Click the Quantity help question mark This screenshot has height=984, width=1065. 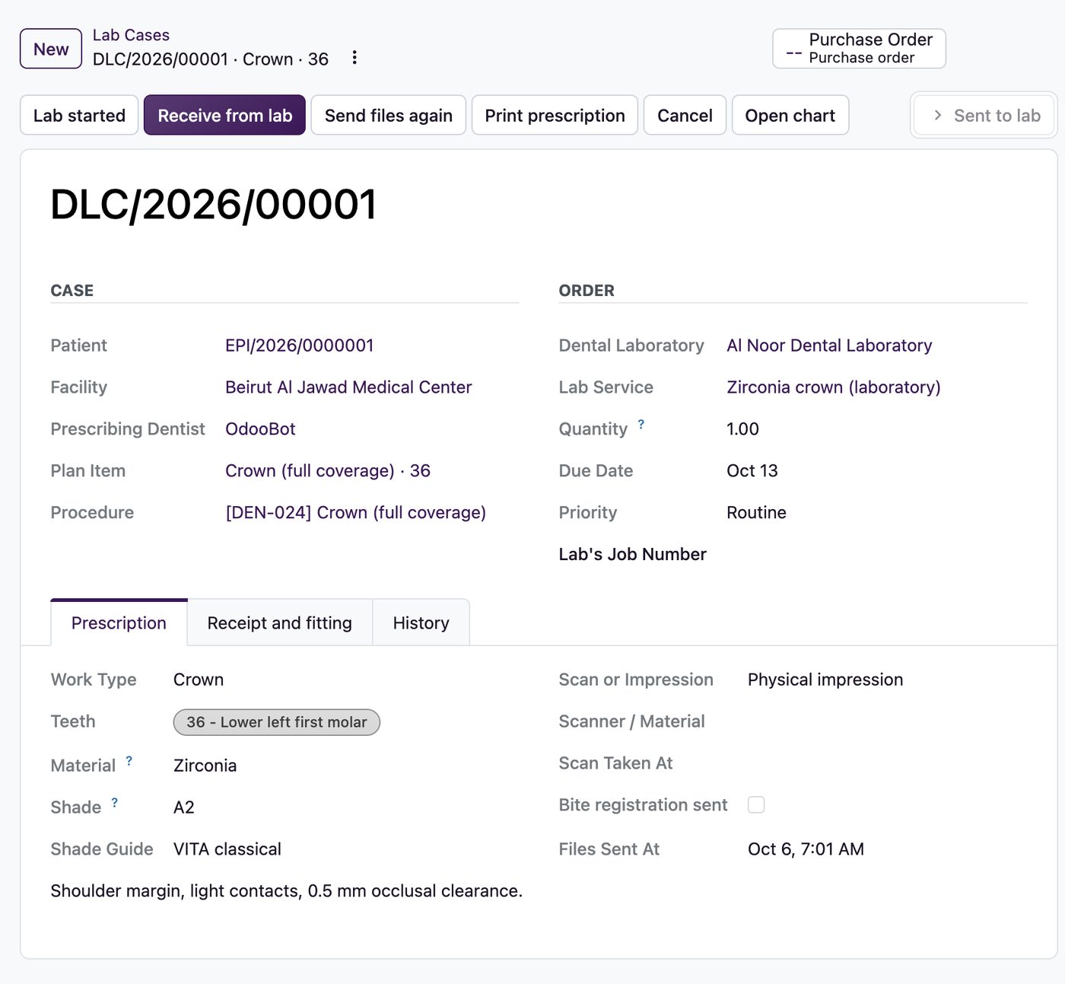tap(641, 425)
